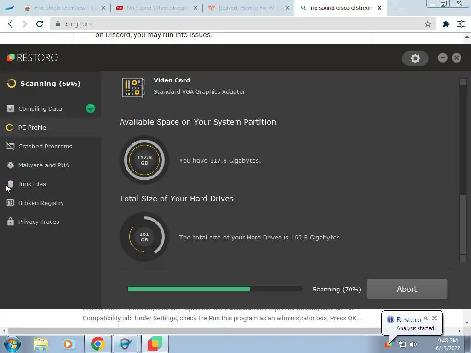Click the Junk Files trash icon
The image size is (471, 353).
tap(11, 184)
